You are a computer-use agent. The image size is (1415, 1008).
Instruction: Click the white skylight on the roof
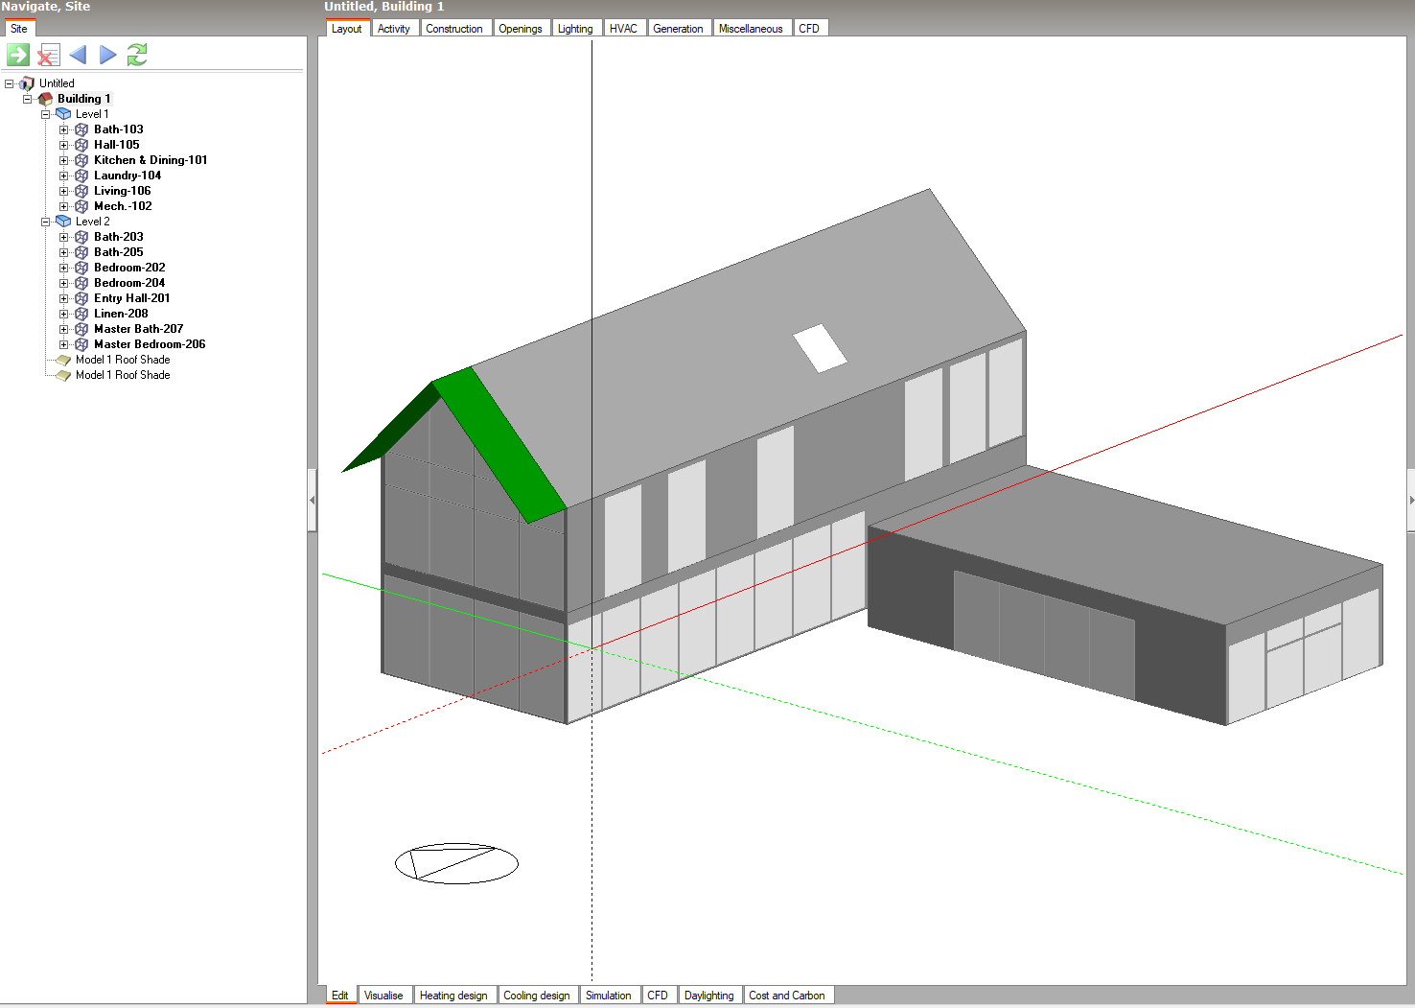click(x=820, y=348)
